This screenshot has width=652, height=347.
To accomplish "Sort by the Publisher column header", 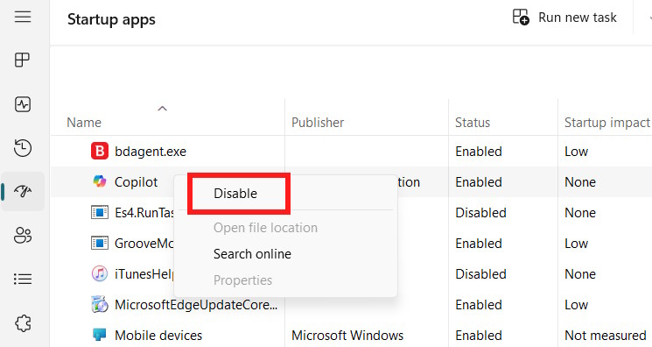I will tap(318, 123).
